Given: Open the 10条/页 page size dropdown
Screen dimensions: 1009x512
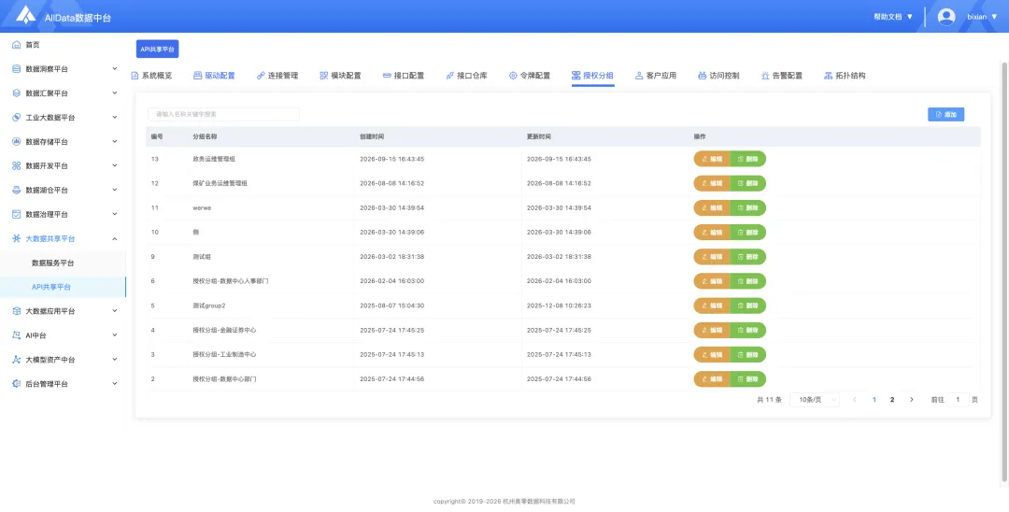Looking at the screenshot, I should point(815,400).
